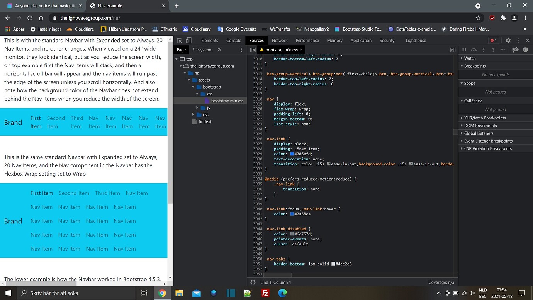Open the Chrome extensions puzzle icon
The image size is (533, 300).
(503, 18)
